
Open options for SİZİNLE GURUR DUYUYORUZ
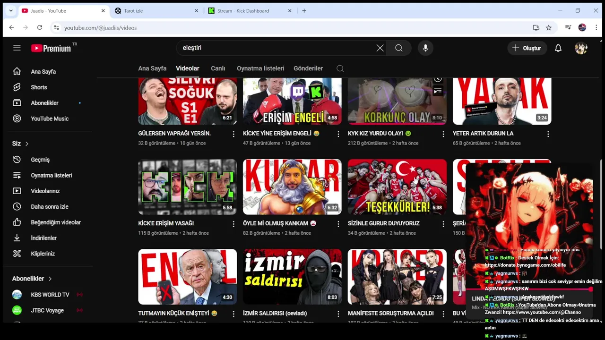pyautogui.click(x=443, y=224)
